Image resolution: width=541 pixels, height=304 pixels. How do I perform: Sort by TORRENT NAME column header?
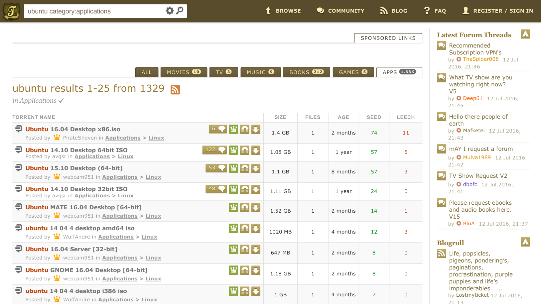[34, 117]
